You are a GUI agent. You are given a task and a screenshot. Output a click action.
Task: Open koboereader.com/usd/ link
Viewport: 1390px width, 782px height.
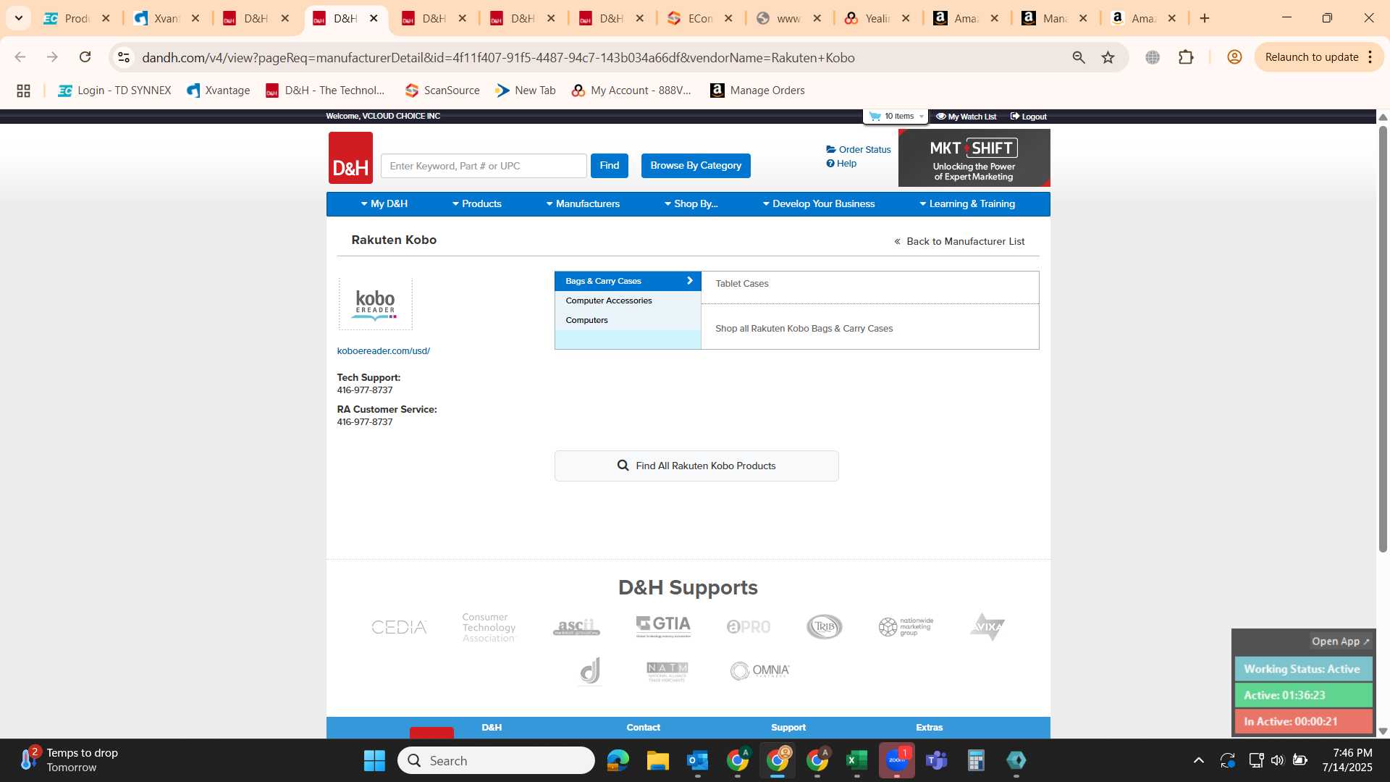[383, 351]
